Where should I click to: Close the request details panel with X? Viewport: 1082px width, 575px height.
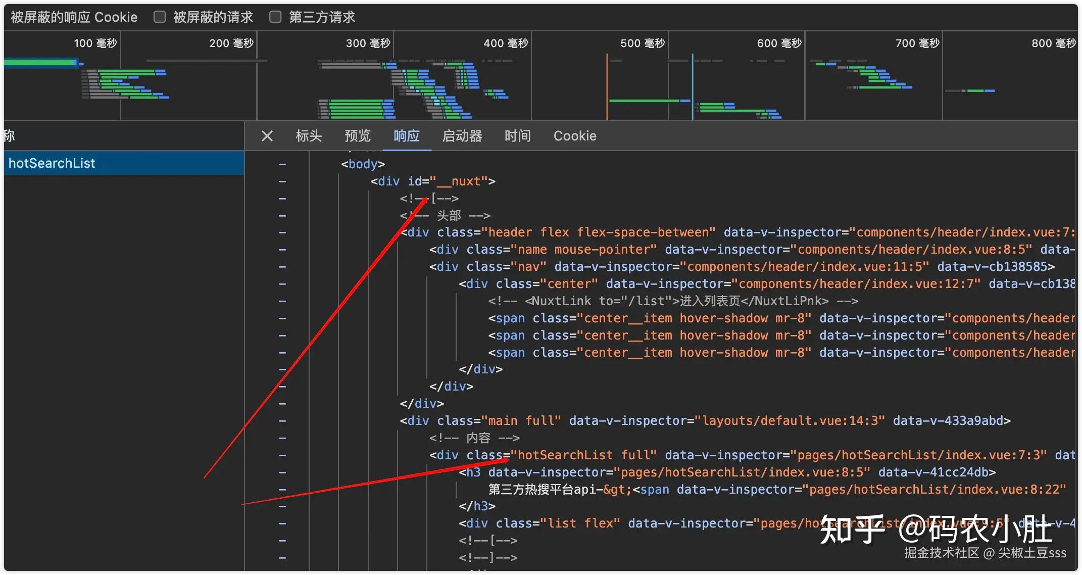[267, 136]
